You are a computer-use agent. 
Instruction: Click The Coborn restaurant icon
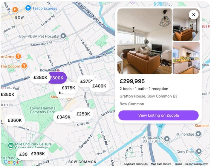tap(24, 66)
